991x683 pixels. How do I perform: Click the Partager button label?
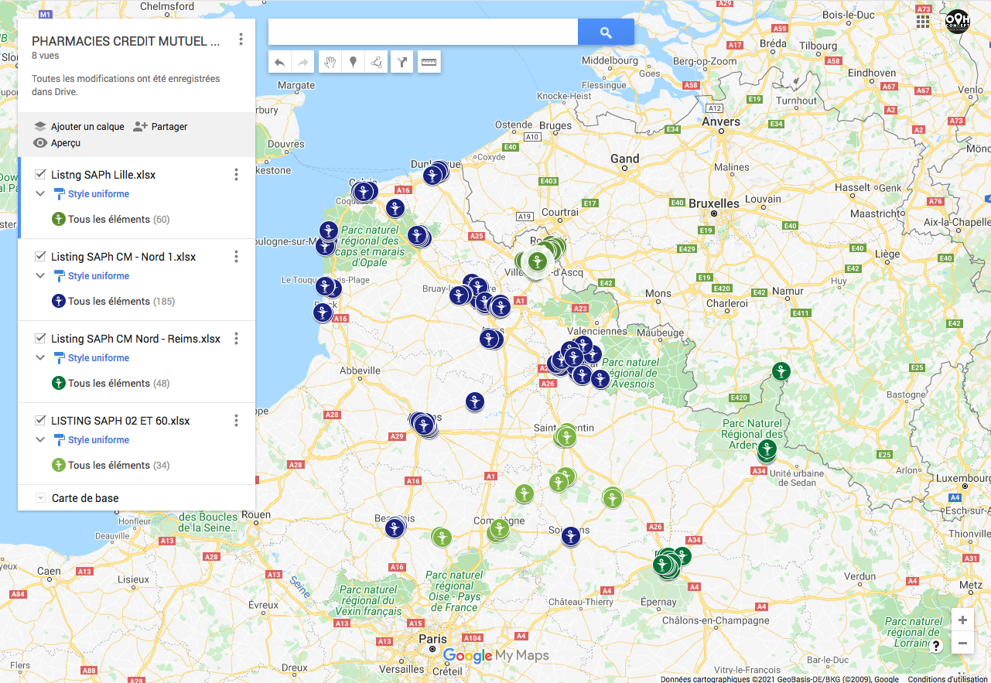(x=169, y=127)
